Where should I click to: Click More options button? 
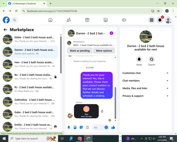(104, 51)
